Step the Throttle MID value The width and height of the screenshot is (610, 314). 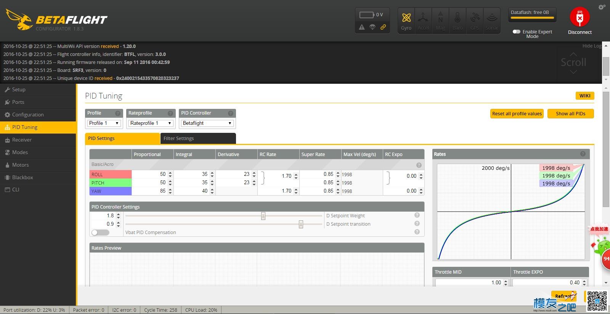point(506,282)
